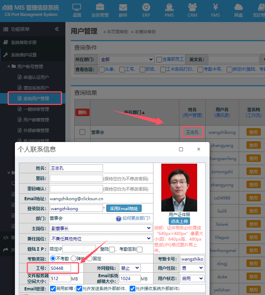The width and height of the screenshot is (265, 295).
Task: Select the 不考勤 radio button
Action: [x=53, y=259]
